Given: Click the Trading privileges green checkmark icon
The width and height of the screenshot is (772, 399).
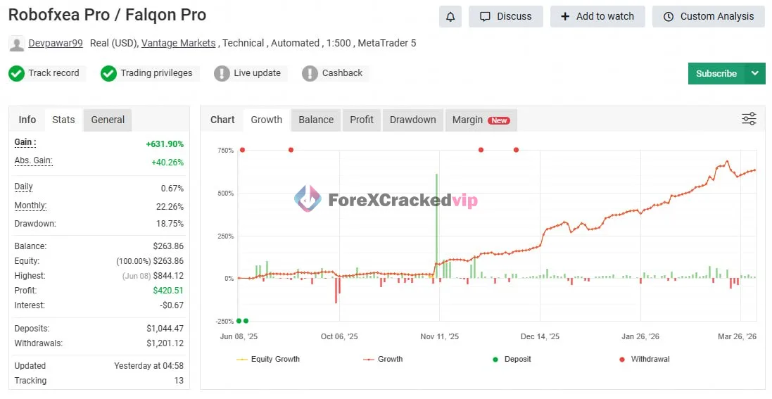Looking at the screenshot, I should pyautogui.click(x=108, y=73).
